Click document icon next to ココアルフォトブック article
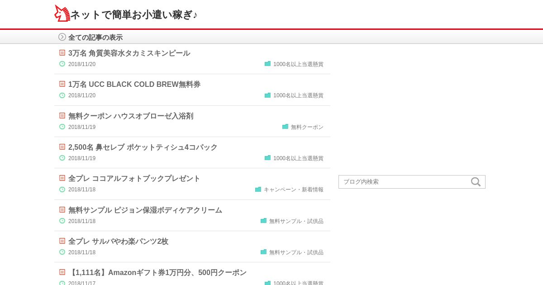This screenshot has width=543, height=285. point(62,178)
